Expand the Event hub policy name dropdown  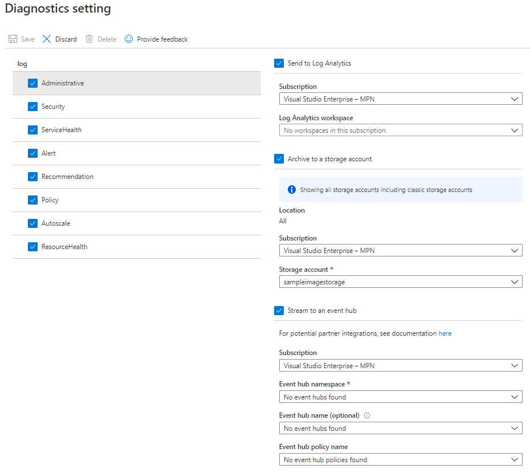tap(400, 460)
